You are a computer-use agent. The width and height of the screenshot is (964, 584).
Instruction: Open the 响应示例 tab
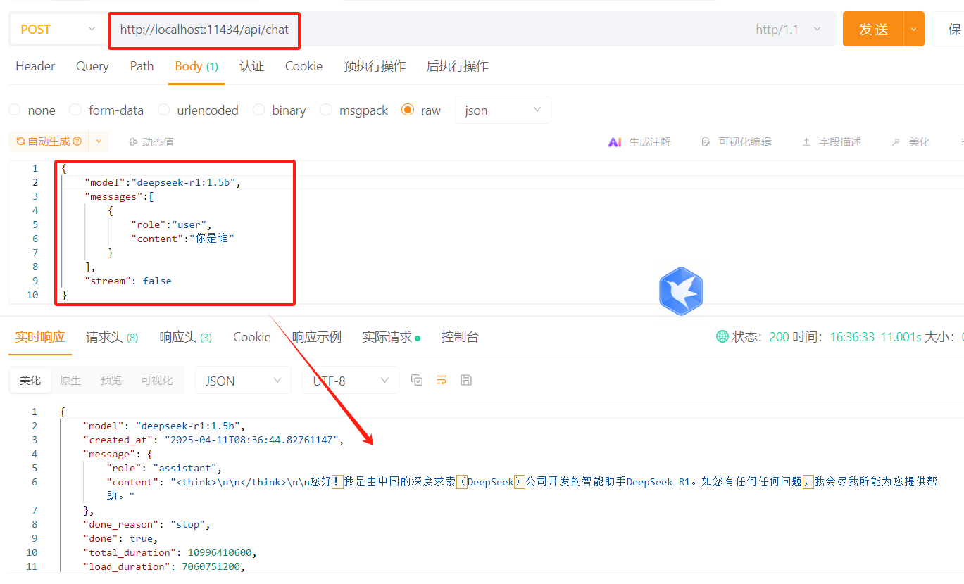tap(317, 337)
